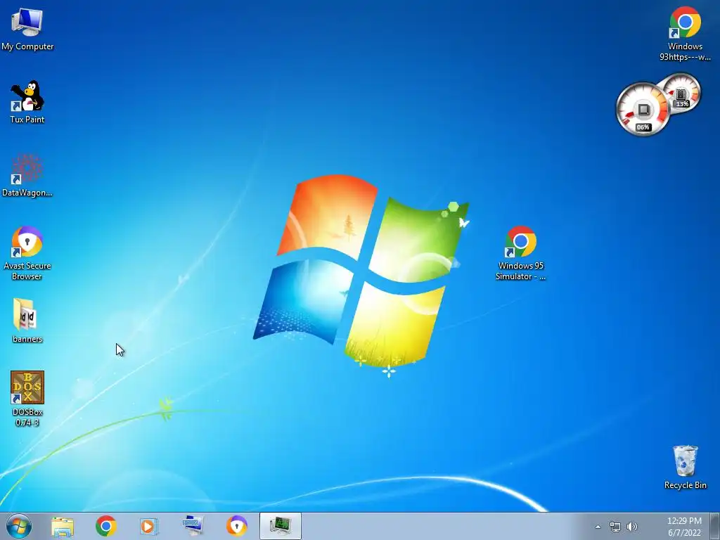
Task: Select the Windows 93 Chrome shortcut
Action: pyautogui.click(x=685, y=34)
